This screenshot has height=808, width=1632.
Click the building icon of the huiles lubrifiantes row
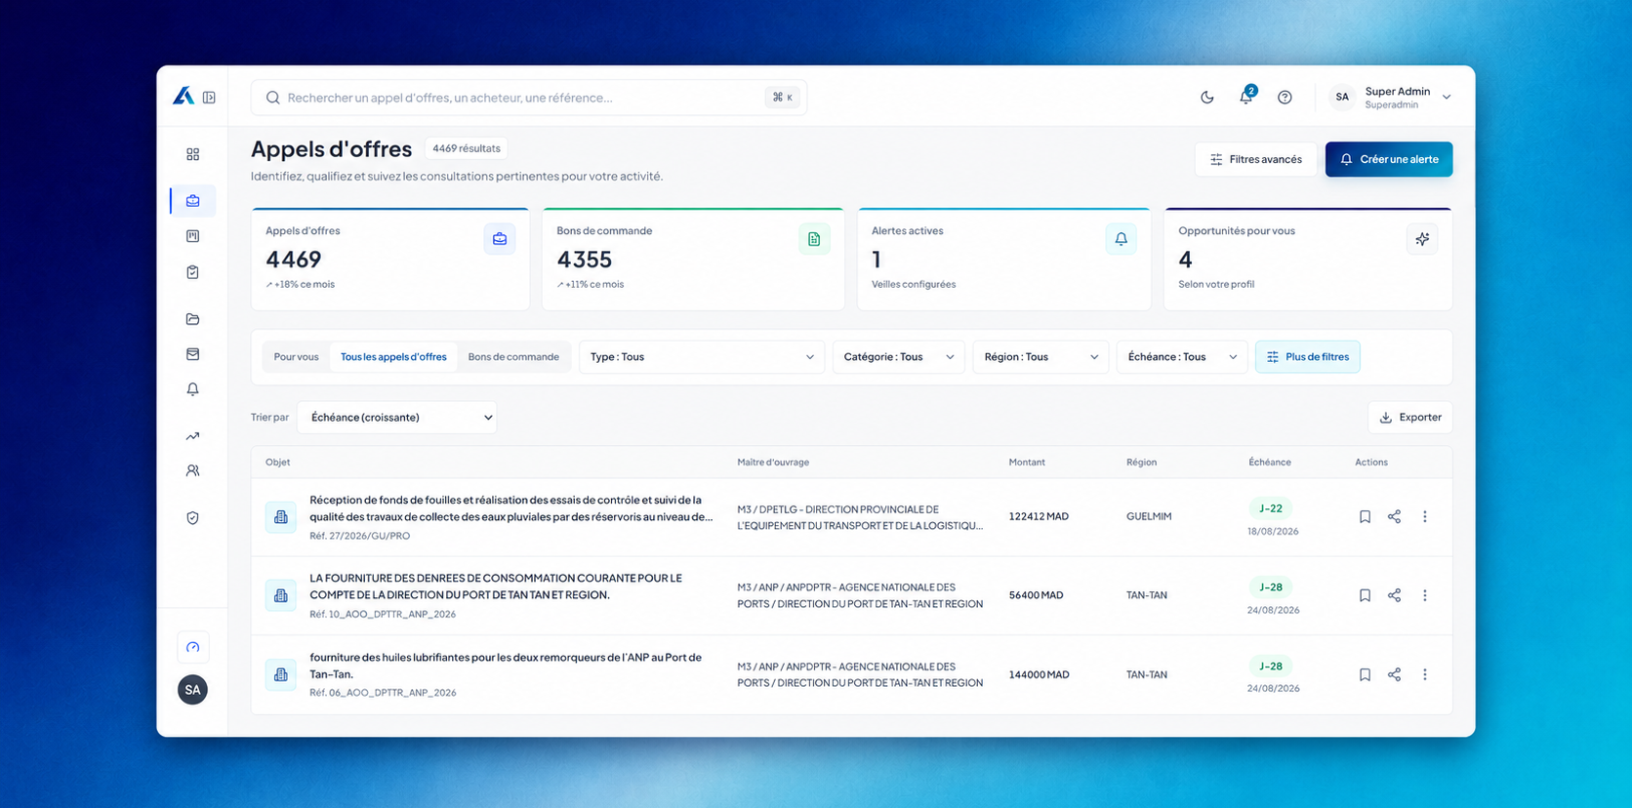pos(281,674)
